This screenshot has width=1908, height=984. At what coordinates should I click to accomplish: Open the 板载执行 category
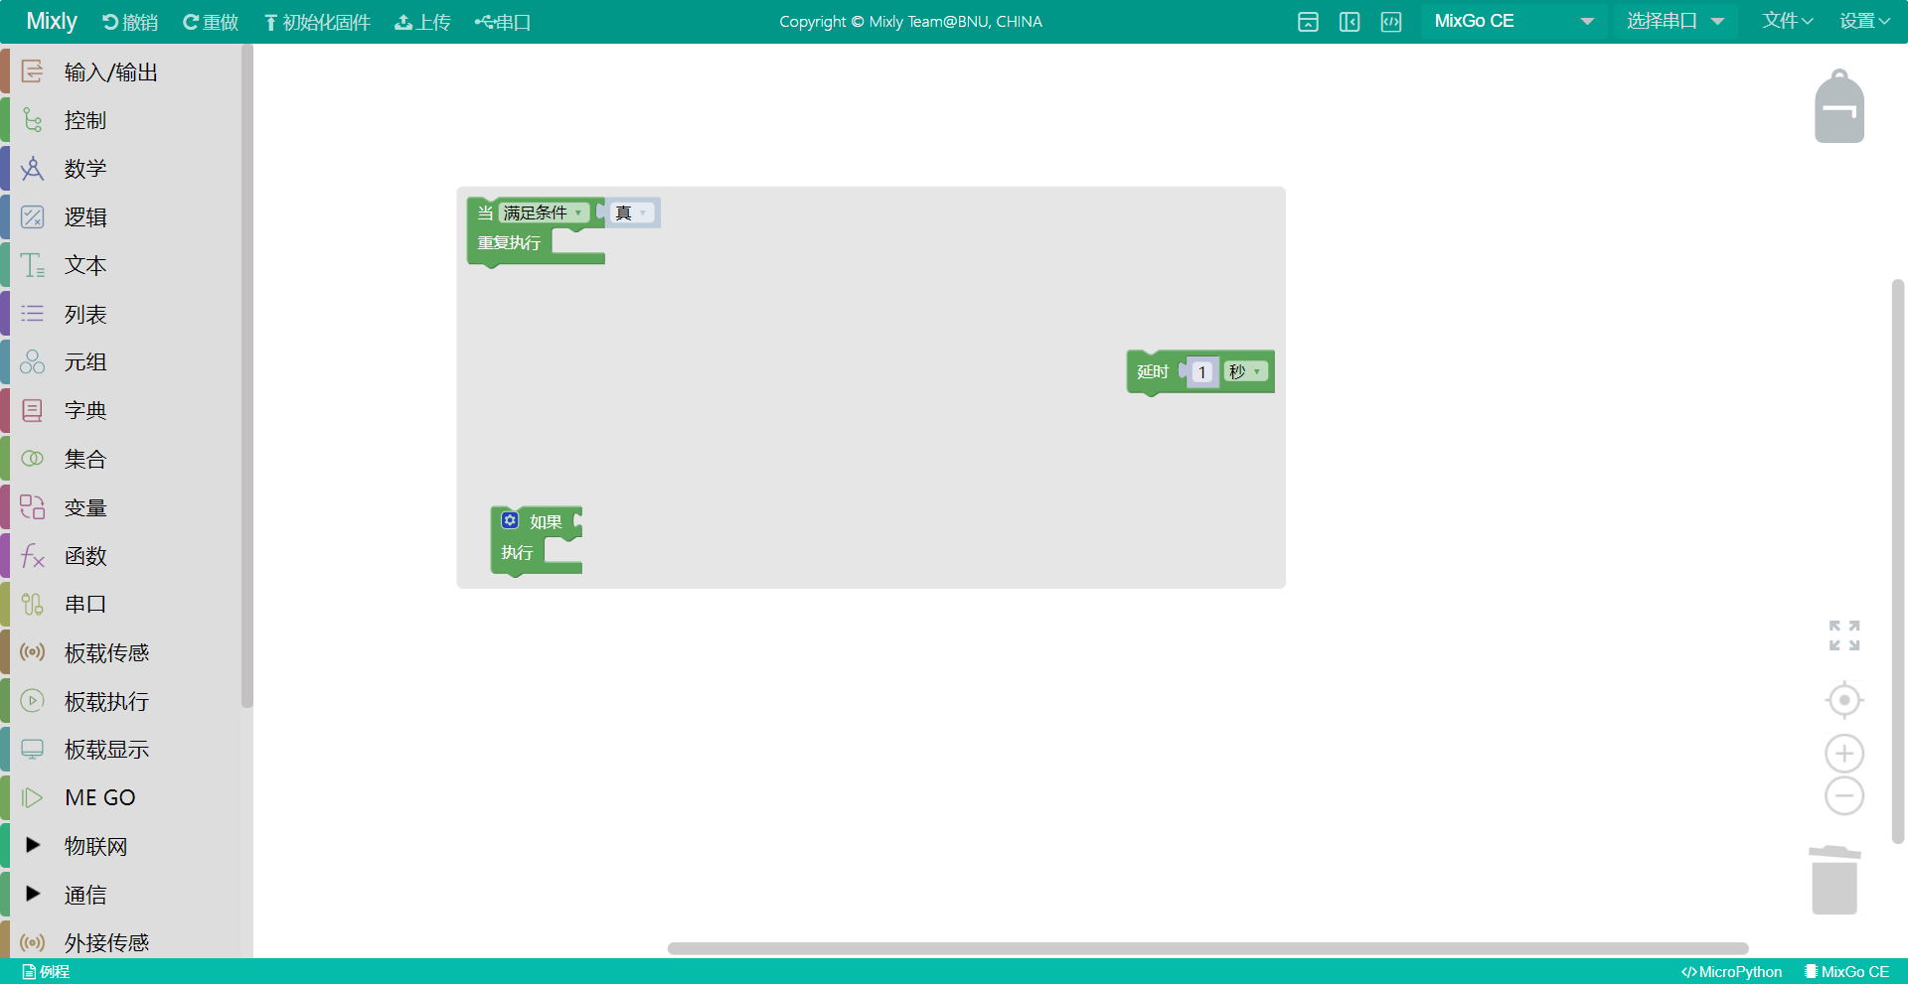click(106, 701)
